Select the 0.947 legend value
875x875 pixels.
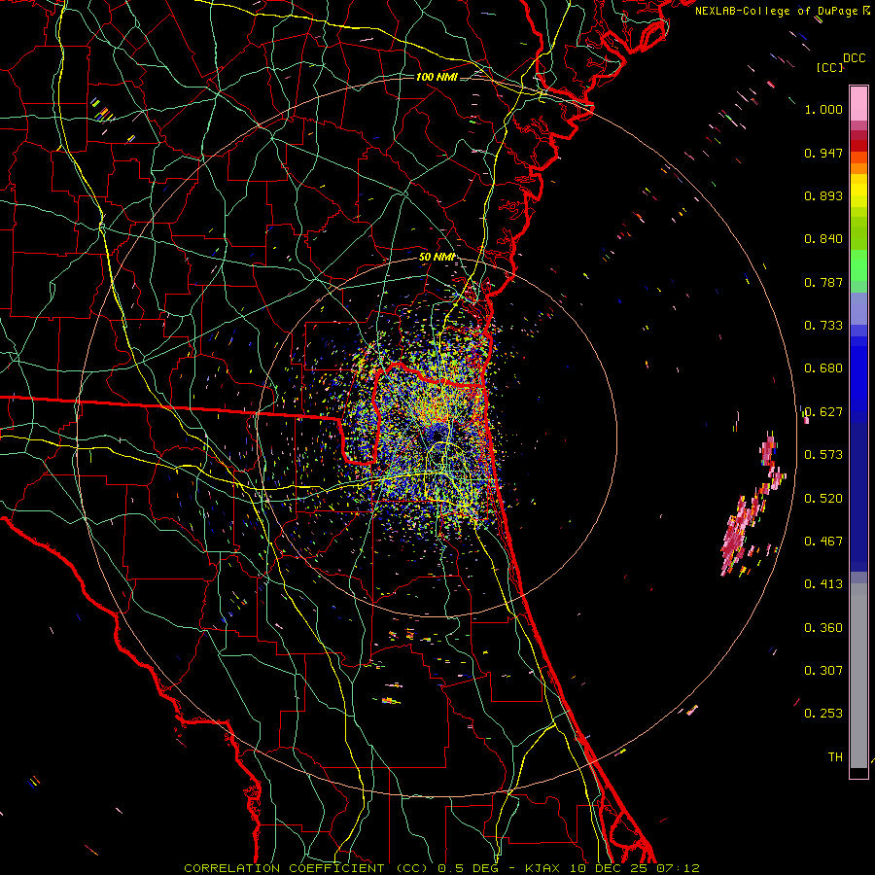[823, 153]
